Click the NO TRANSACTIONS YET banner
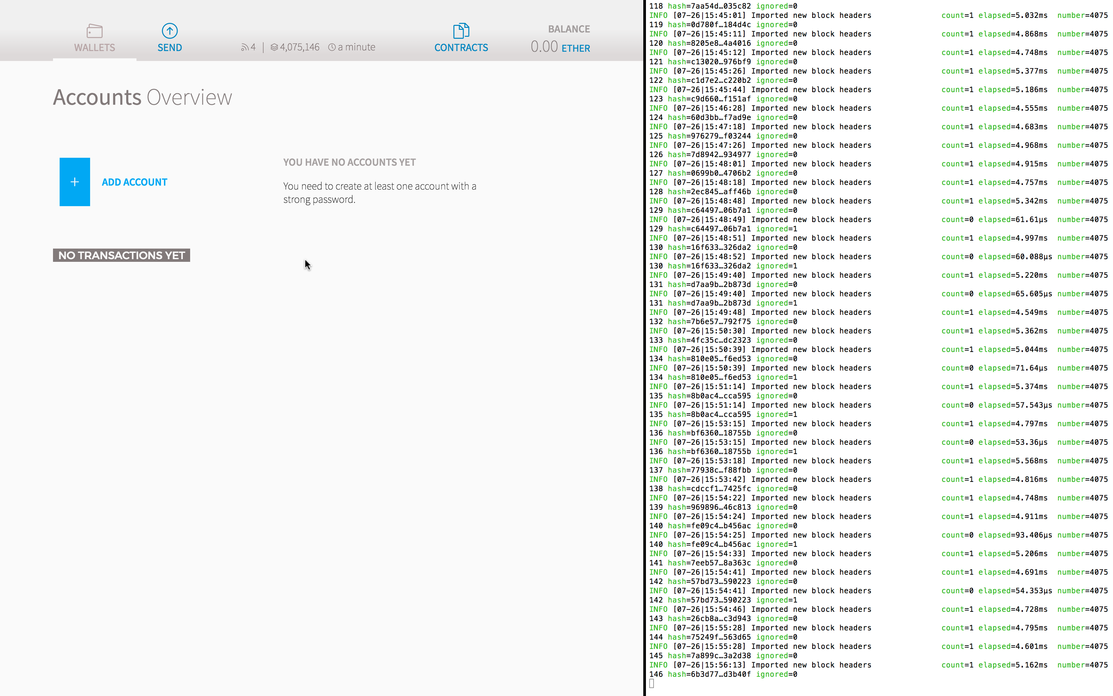This screenshot has height=696, width=1113. pos(122,256)
